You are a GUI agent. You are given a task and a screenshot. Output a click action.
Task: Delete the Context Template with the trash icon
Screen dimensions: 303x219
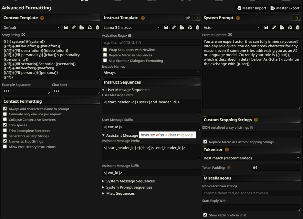pyautogui.click(x=98, y=28)
